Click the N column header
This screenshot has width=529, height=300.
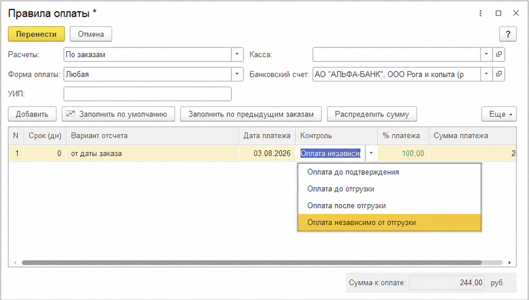click(15, 136)
